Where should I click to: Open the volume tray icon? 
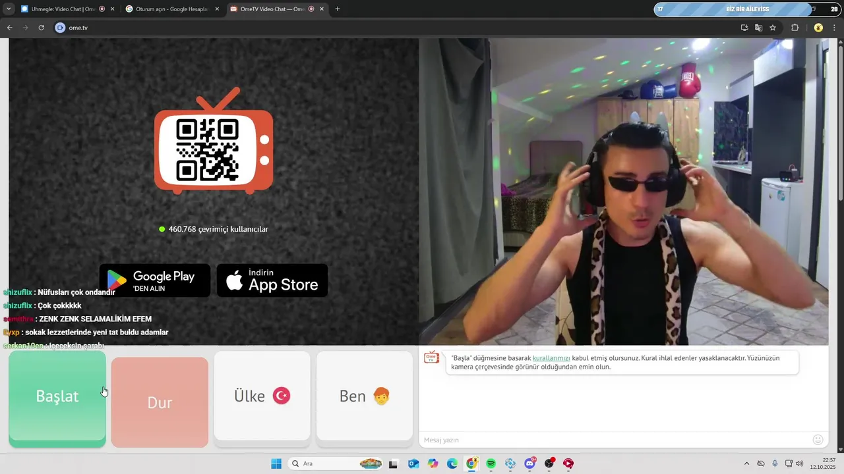800,463
